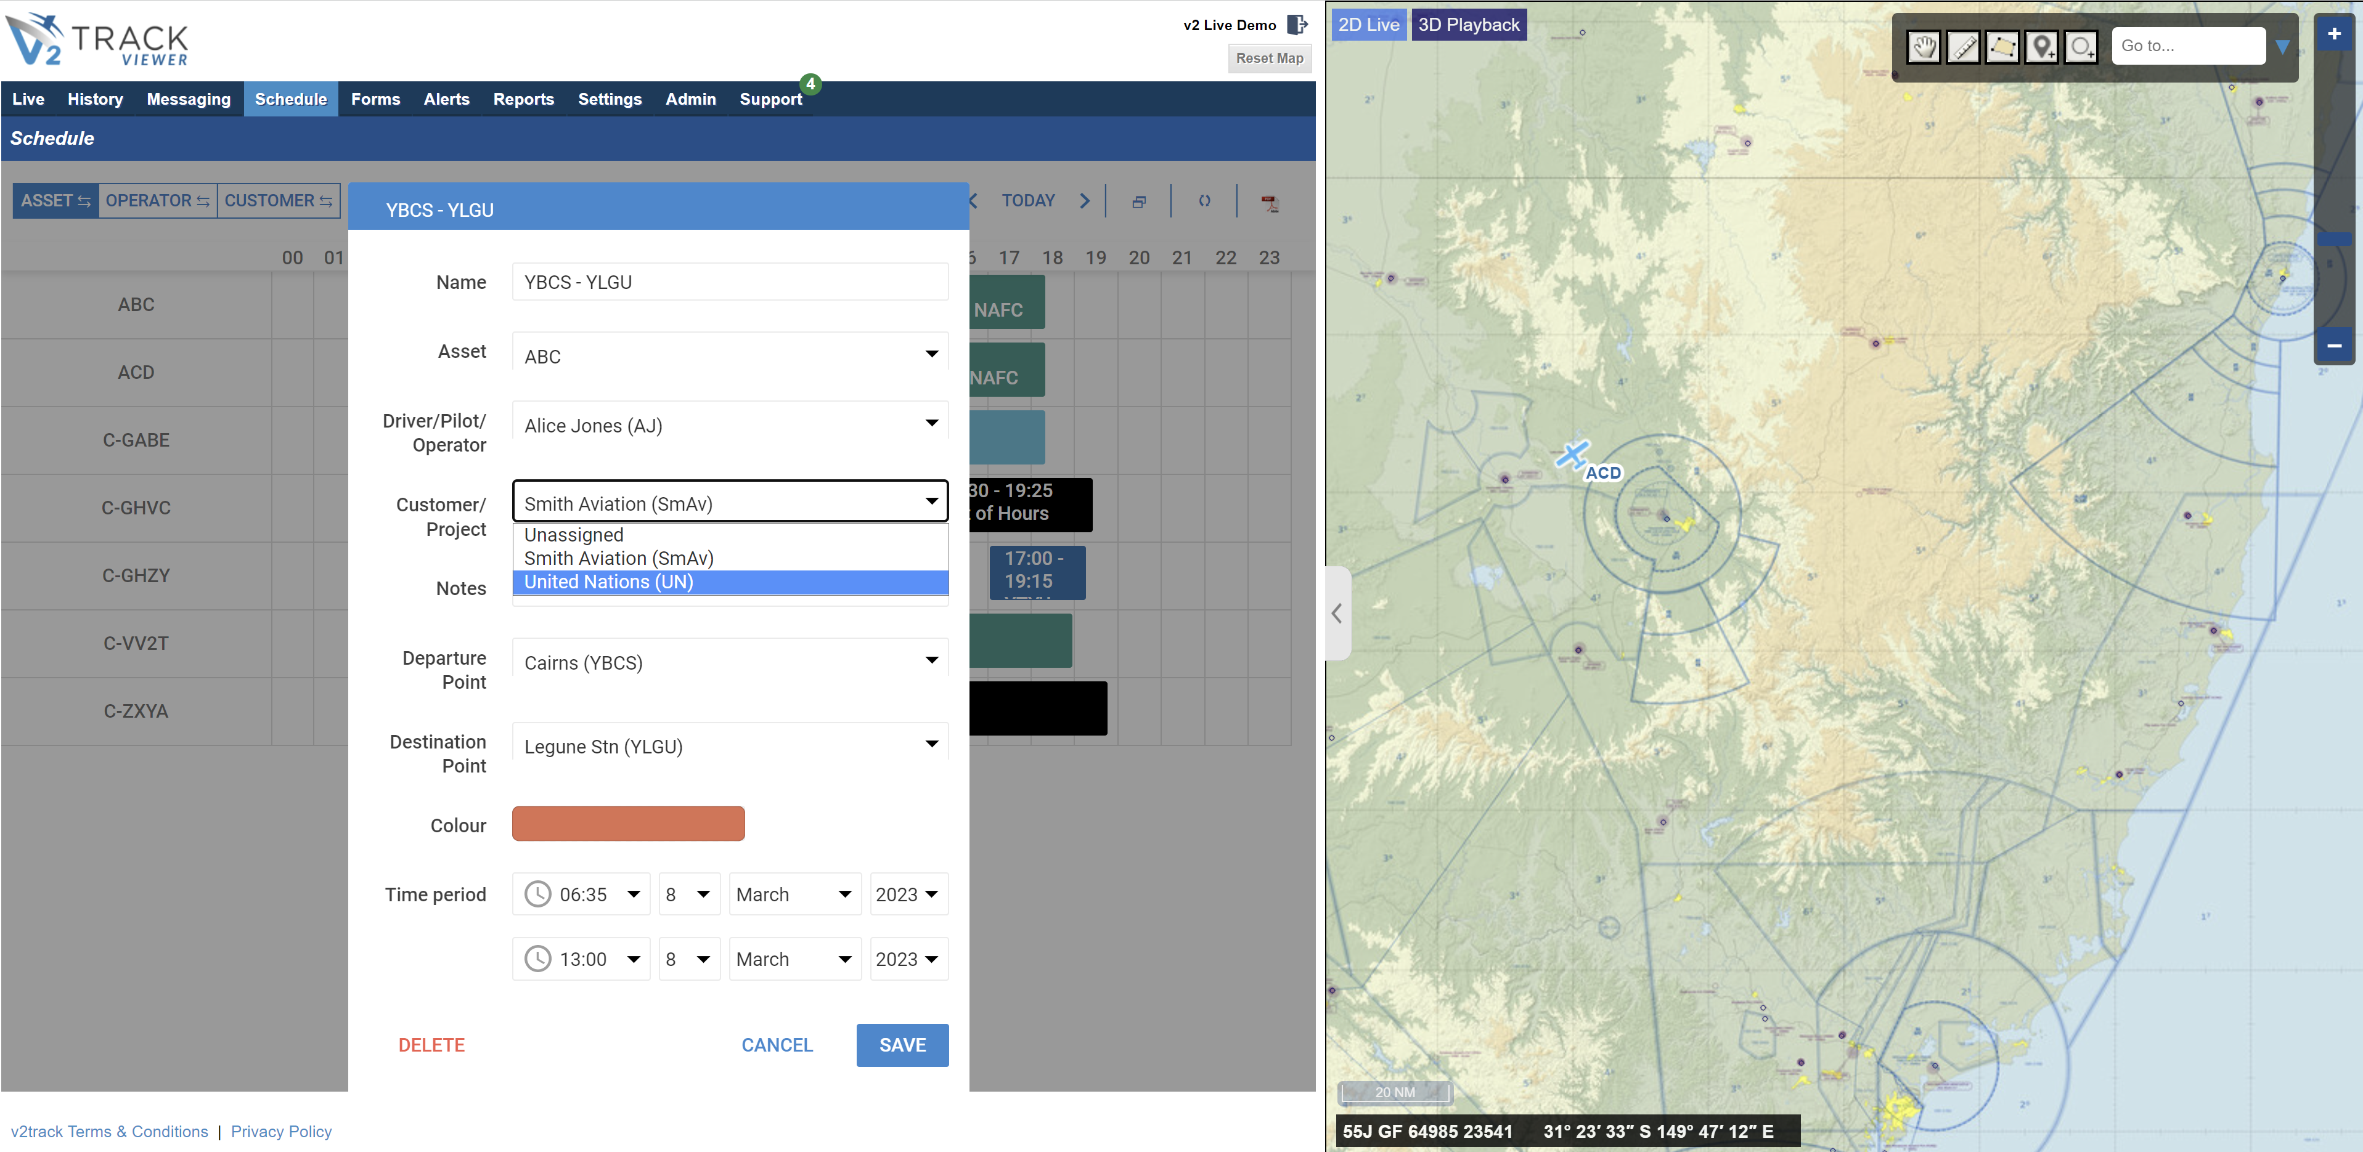
Task: Toggle CUSTOMER grouping view
Action: 278,201
